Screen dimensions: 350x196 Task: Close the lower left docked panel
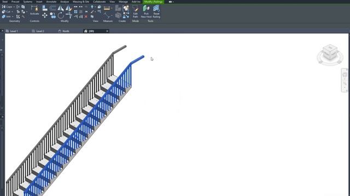pos(2,117)
